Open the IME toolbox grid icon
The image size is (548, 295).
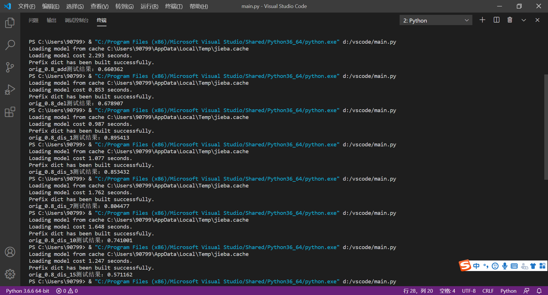pos(542,266)
